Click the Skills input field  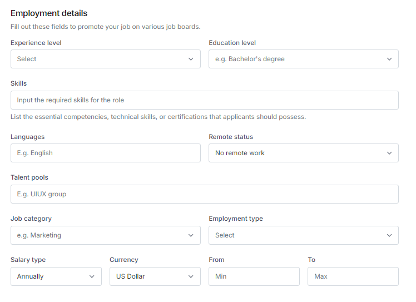pyautogui.click(x=204, y=100)
